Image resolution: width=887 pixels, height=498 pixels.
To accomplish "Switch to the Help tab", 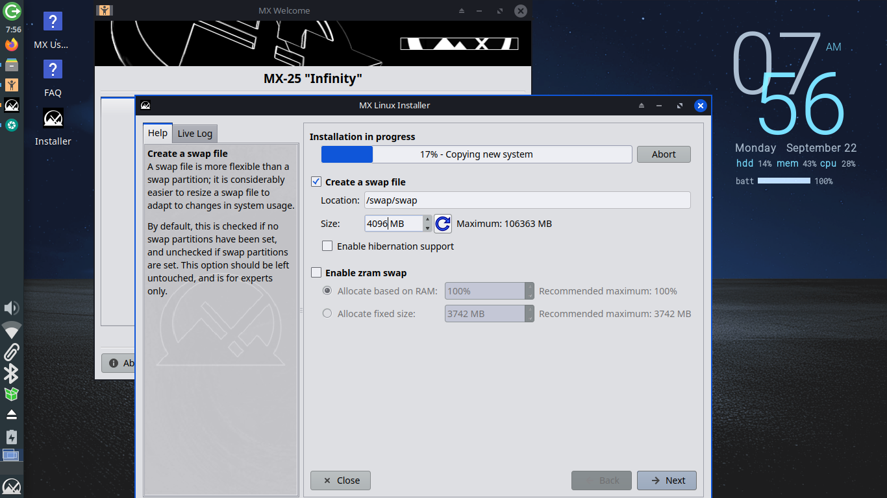I will (158, 133).
